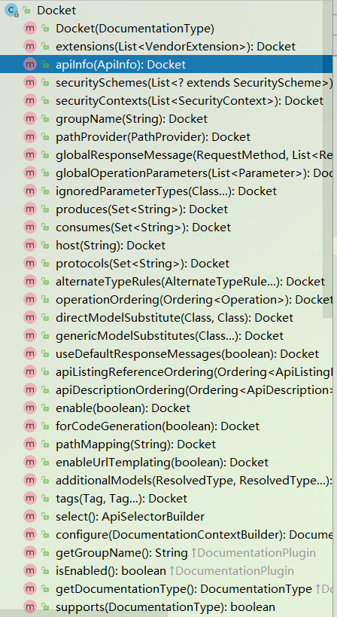The width and height of the screenshot is (337, 617).
Task: Click the Docket class icon at top
Action: [11, 11]
